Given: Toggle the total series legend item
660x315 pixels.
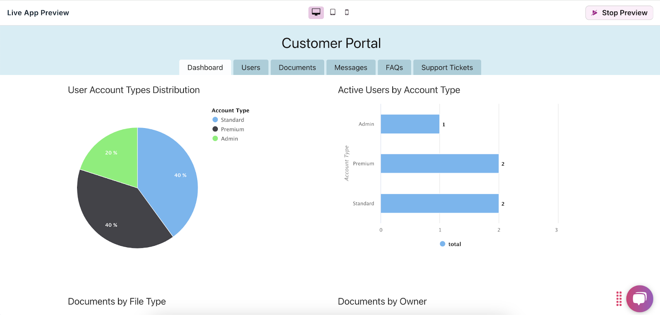Looking at the screenshot, I should click(x=450, y=244).
